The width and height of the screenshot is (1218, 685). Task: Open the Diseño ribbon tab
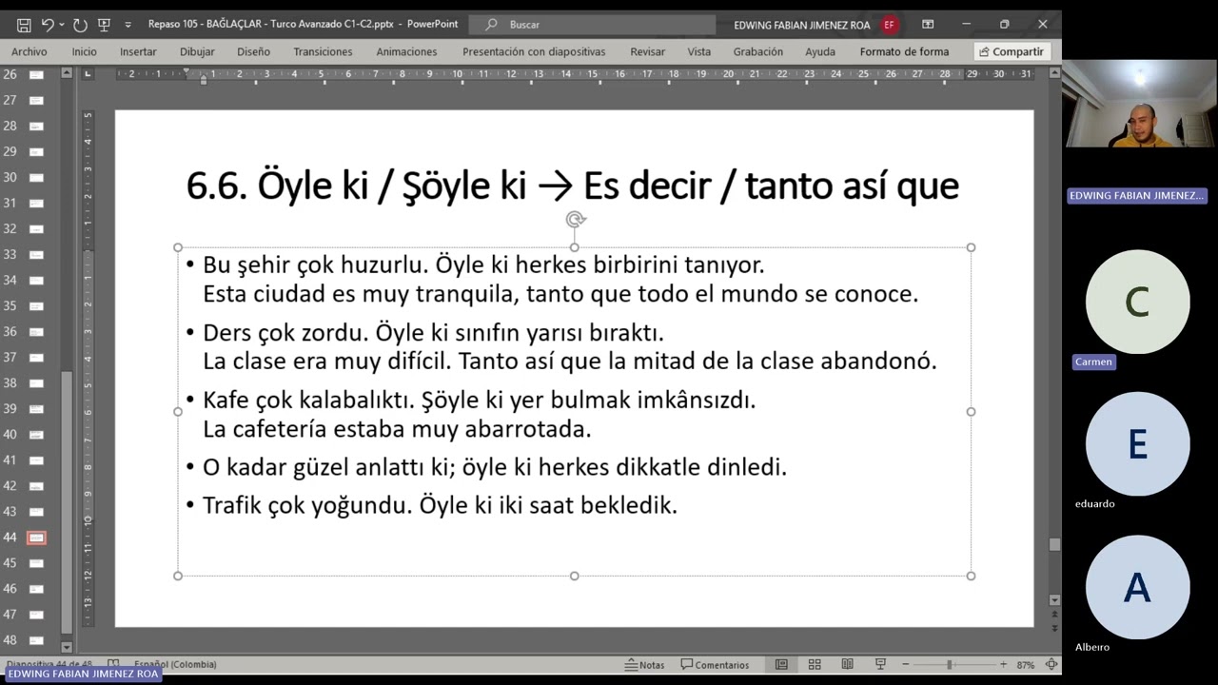click(x=253, y=51)
